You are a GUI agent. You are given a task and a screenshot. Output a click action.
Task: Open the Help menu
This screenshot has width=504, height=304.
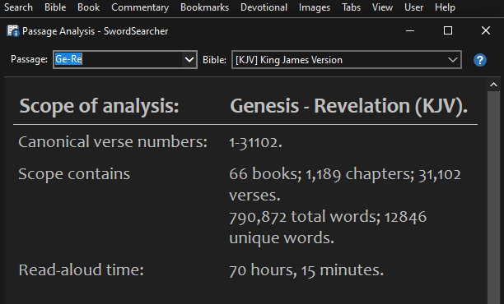click(x=446, y=7)
